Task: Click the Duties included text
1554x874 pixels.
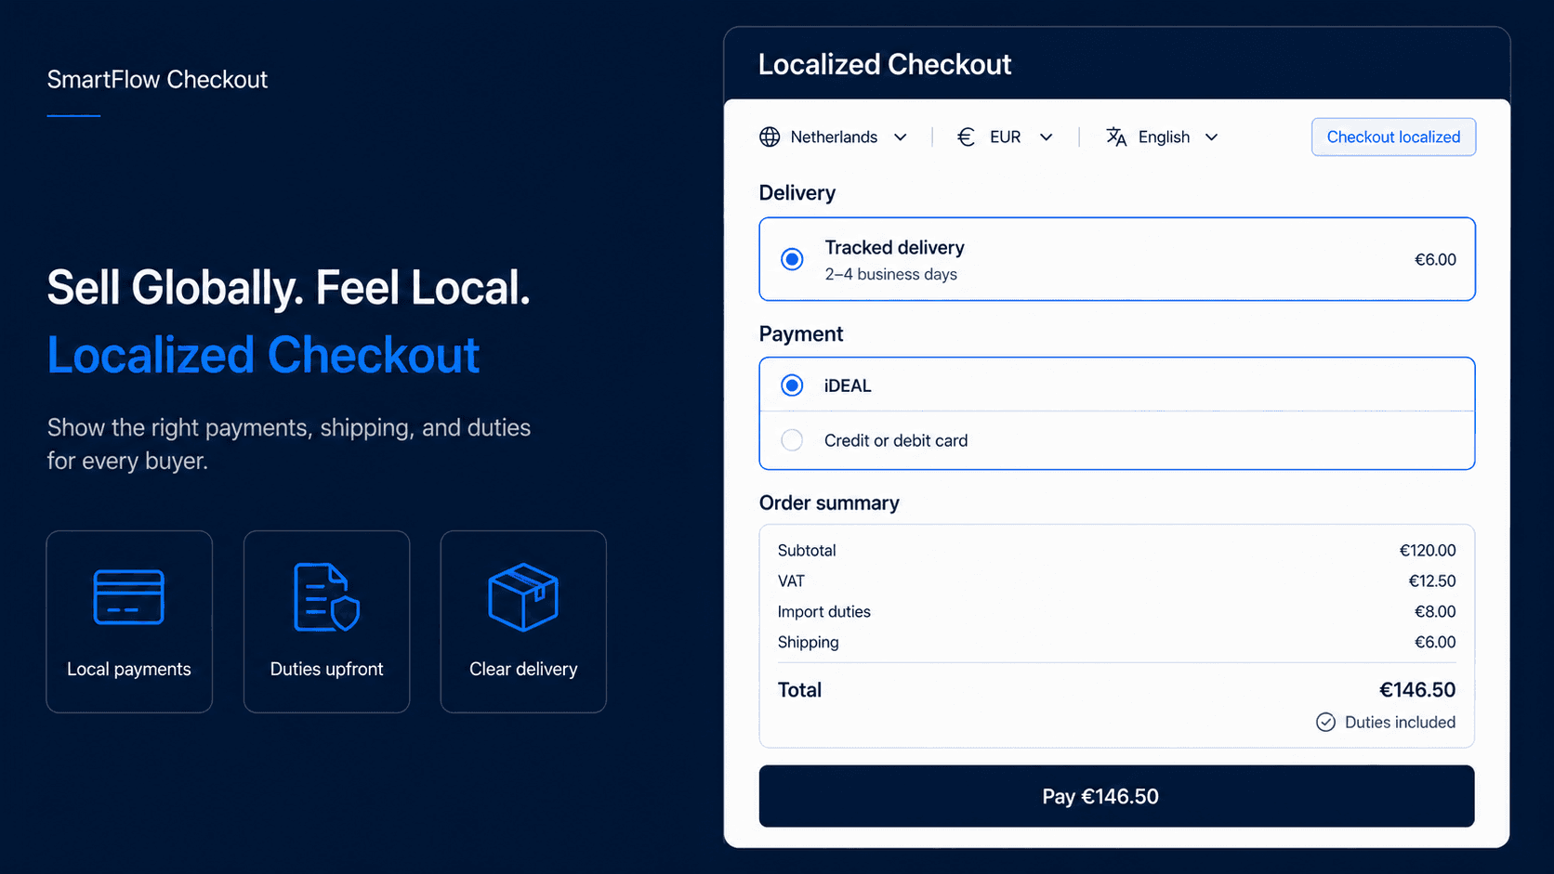Action: tap(1400, 723)
